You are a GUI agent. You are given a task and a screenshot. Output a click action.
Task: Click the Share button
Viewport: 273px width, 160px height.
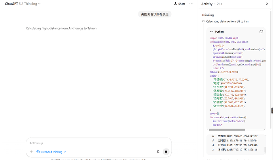coord(180,4)
